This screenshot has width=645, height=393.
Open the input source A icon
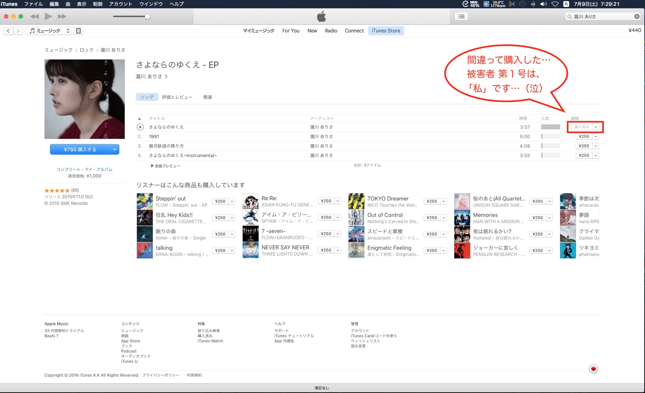tap(566, 4)
